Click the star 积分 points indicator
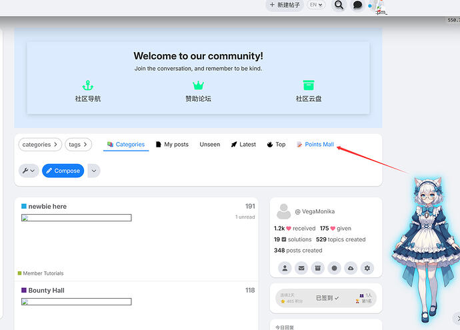460x330 pixels. tap(291, 301)
